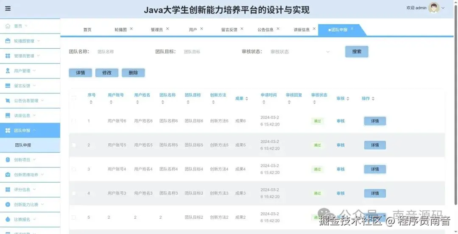Switch to the 轮播图 tab
The height and width of the screenshot is (234, 458).
tap(120, 30)
